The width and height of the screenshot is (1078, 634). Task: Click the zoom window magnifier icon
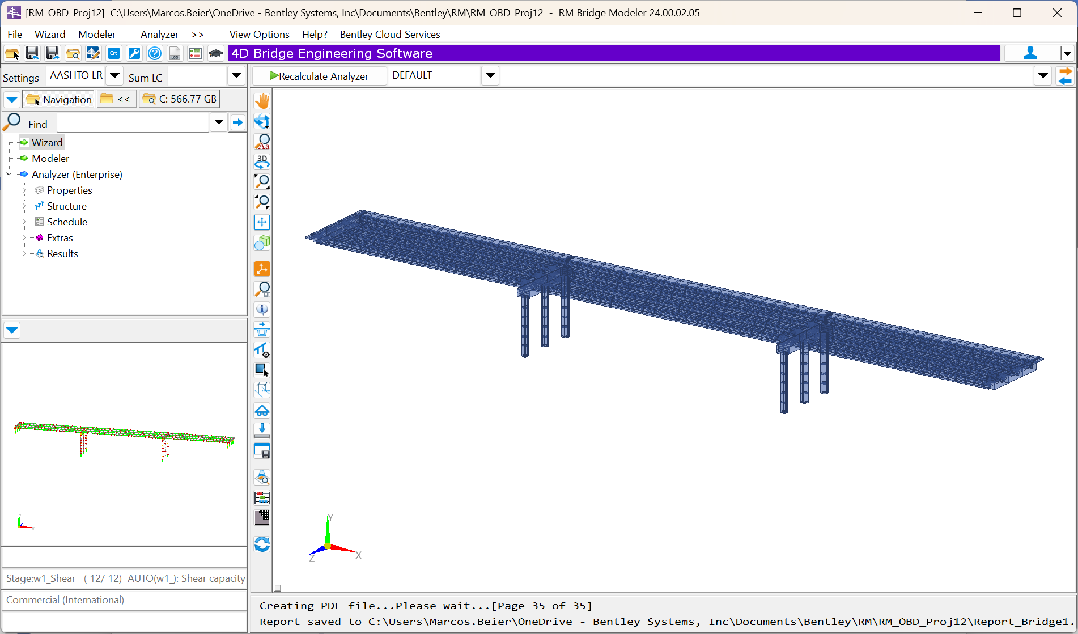[262, 202]
